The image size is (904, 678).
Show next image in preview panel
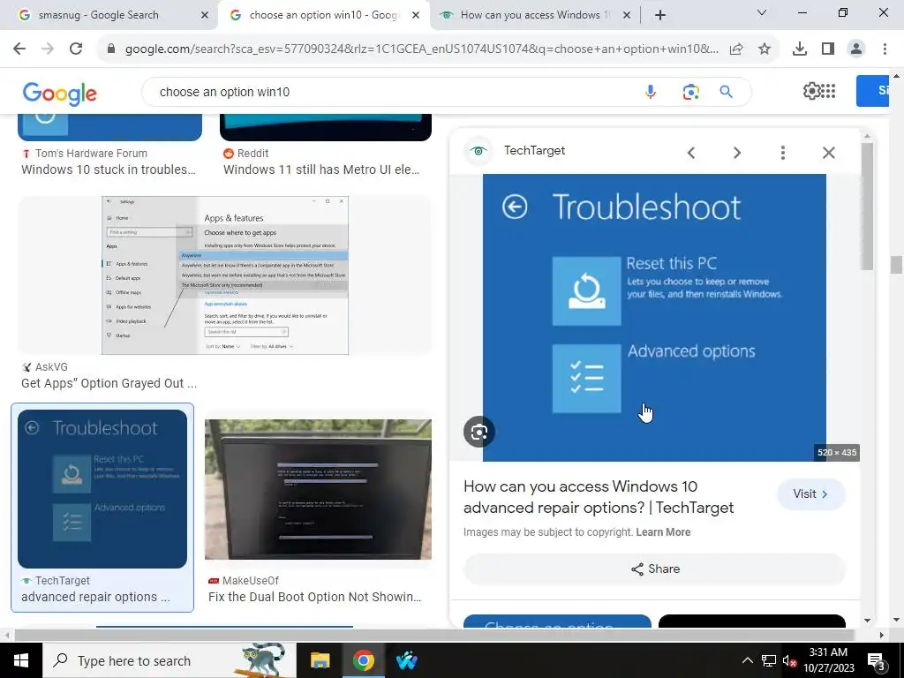click(x=737, y=153)
